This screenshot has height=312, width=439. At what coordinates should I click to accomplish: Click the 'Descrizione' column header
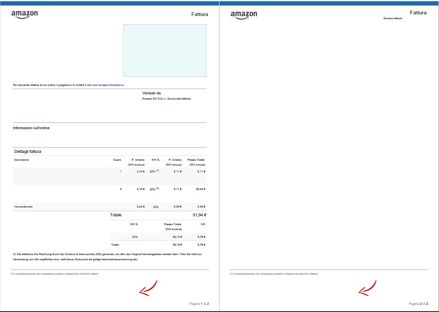(21, 160)
